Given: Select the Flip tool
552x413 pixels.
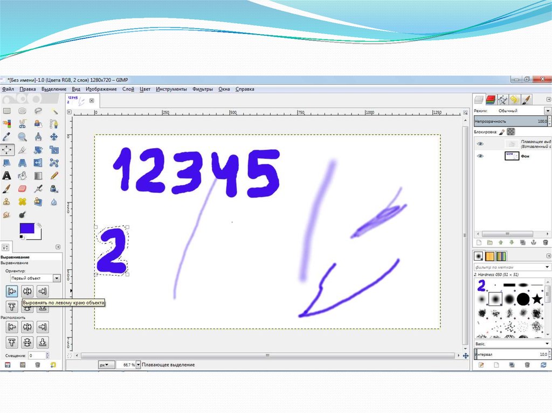Looking at the screenshot, I should coord(38,163).
